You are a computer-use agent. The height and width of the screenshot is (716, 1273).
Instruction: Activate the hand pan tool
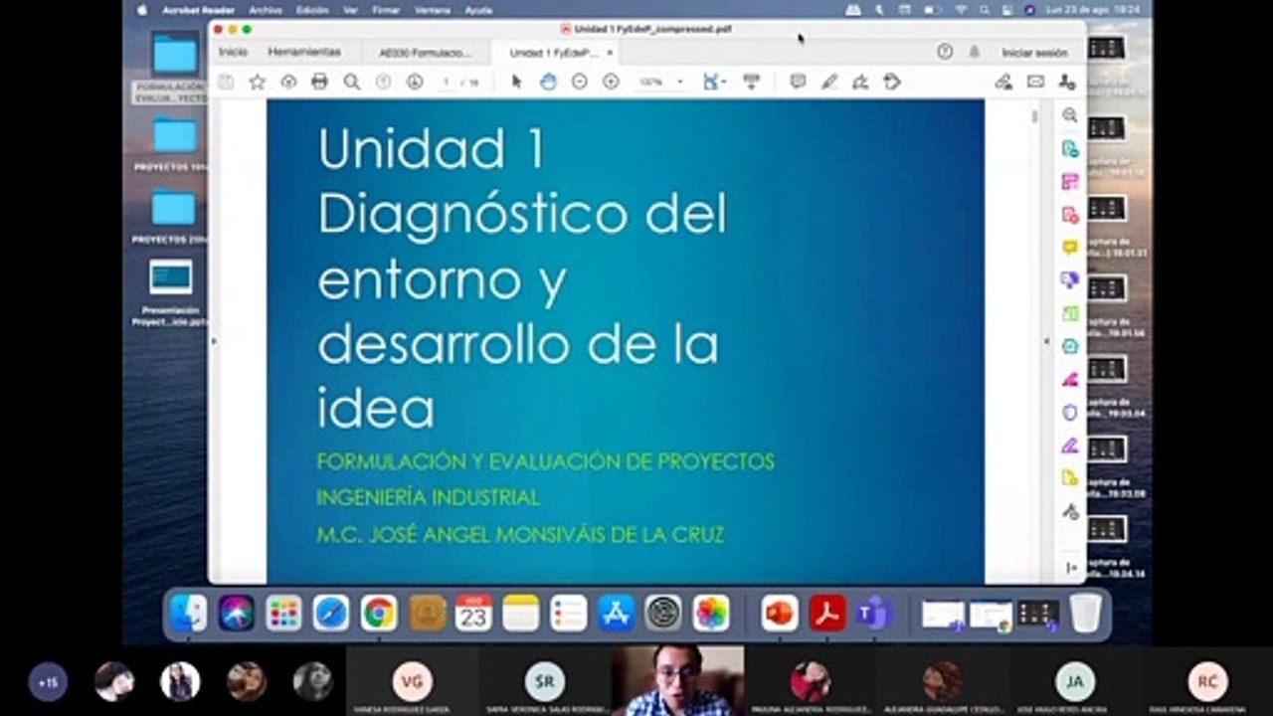click(x=548, y=83)
